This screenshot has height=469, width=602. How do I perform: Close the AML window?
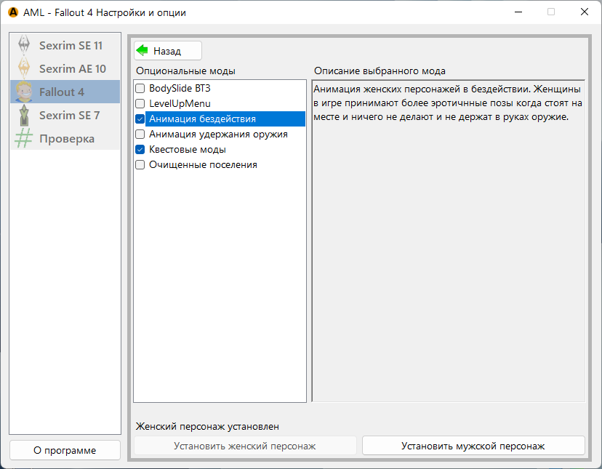coord(584,12)
